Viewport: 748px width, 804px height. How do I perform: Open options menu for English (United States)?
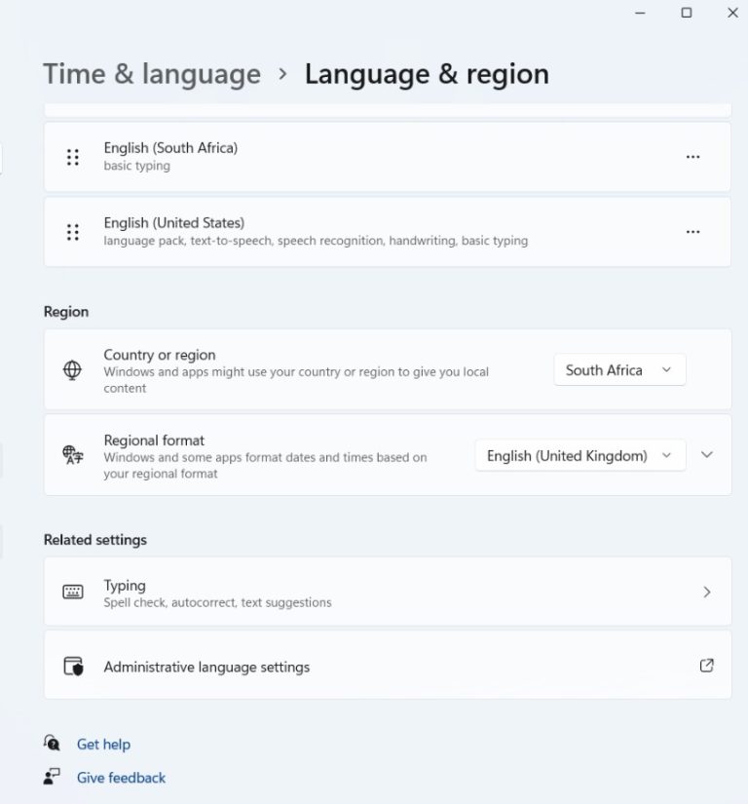click(x=692, y=232)
